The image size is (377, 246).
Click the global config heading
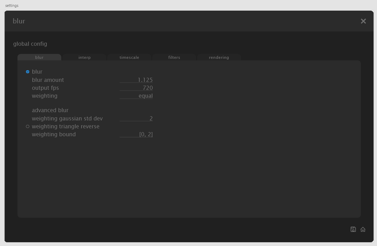pyautogui.click(x=30, y=44)
